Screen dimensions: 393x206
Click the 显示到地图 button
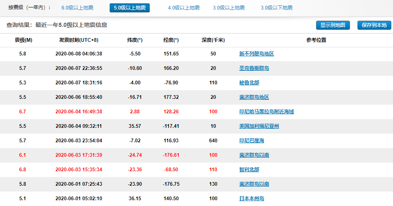pyautogui.click(x=333, y=25)
